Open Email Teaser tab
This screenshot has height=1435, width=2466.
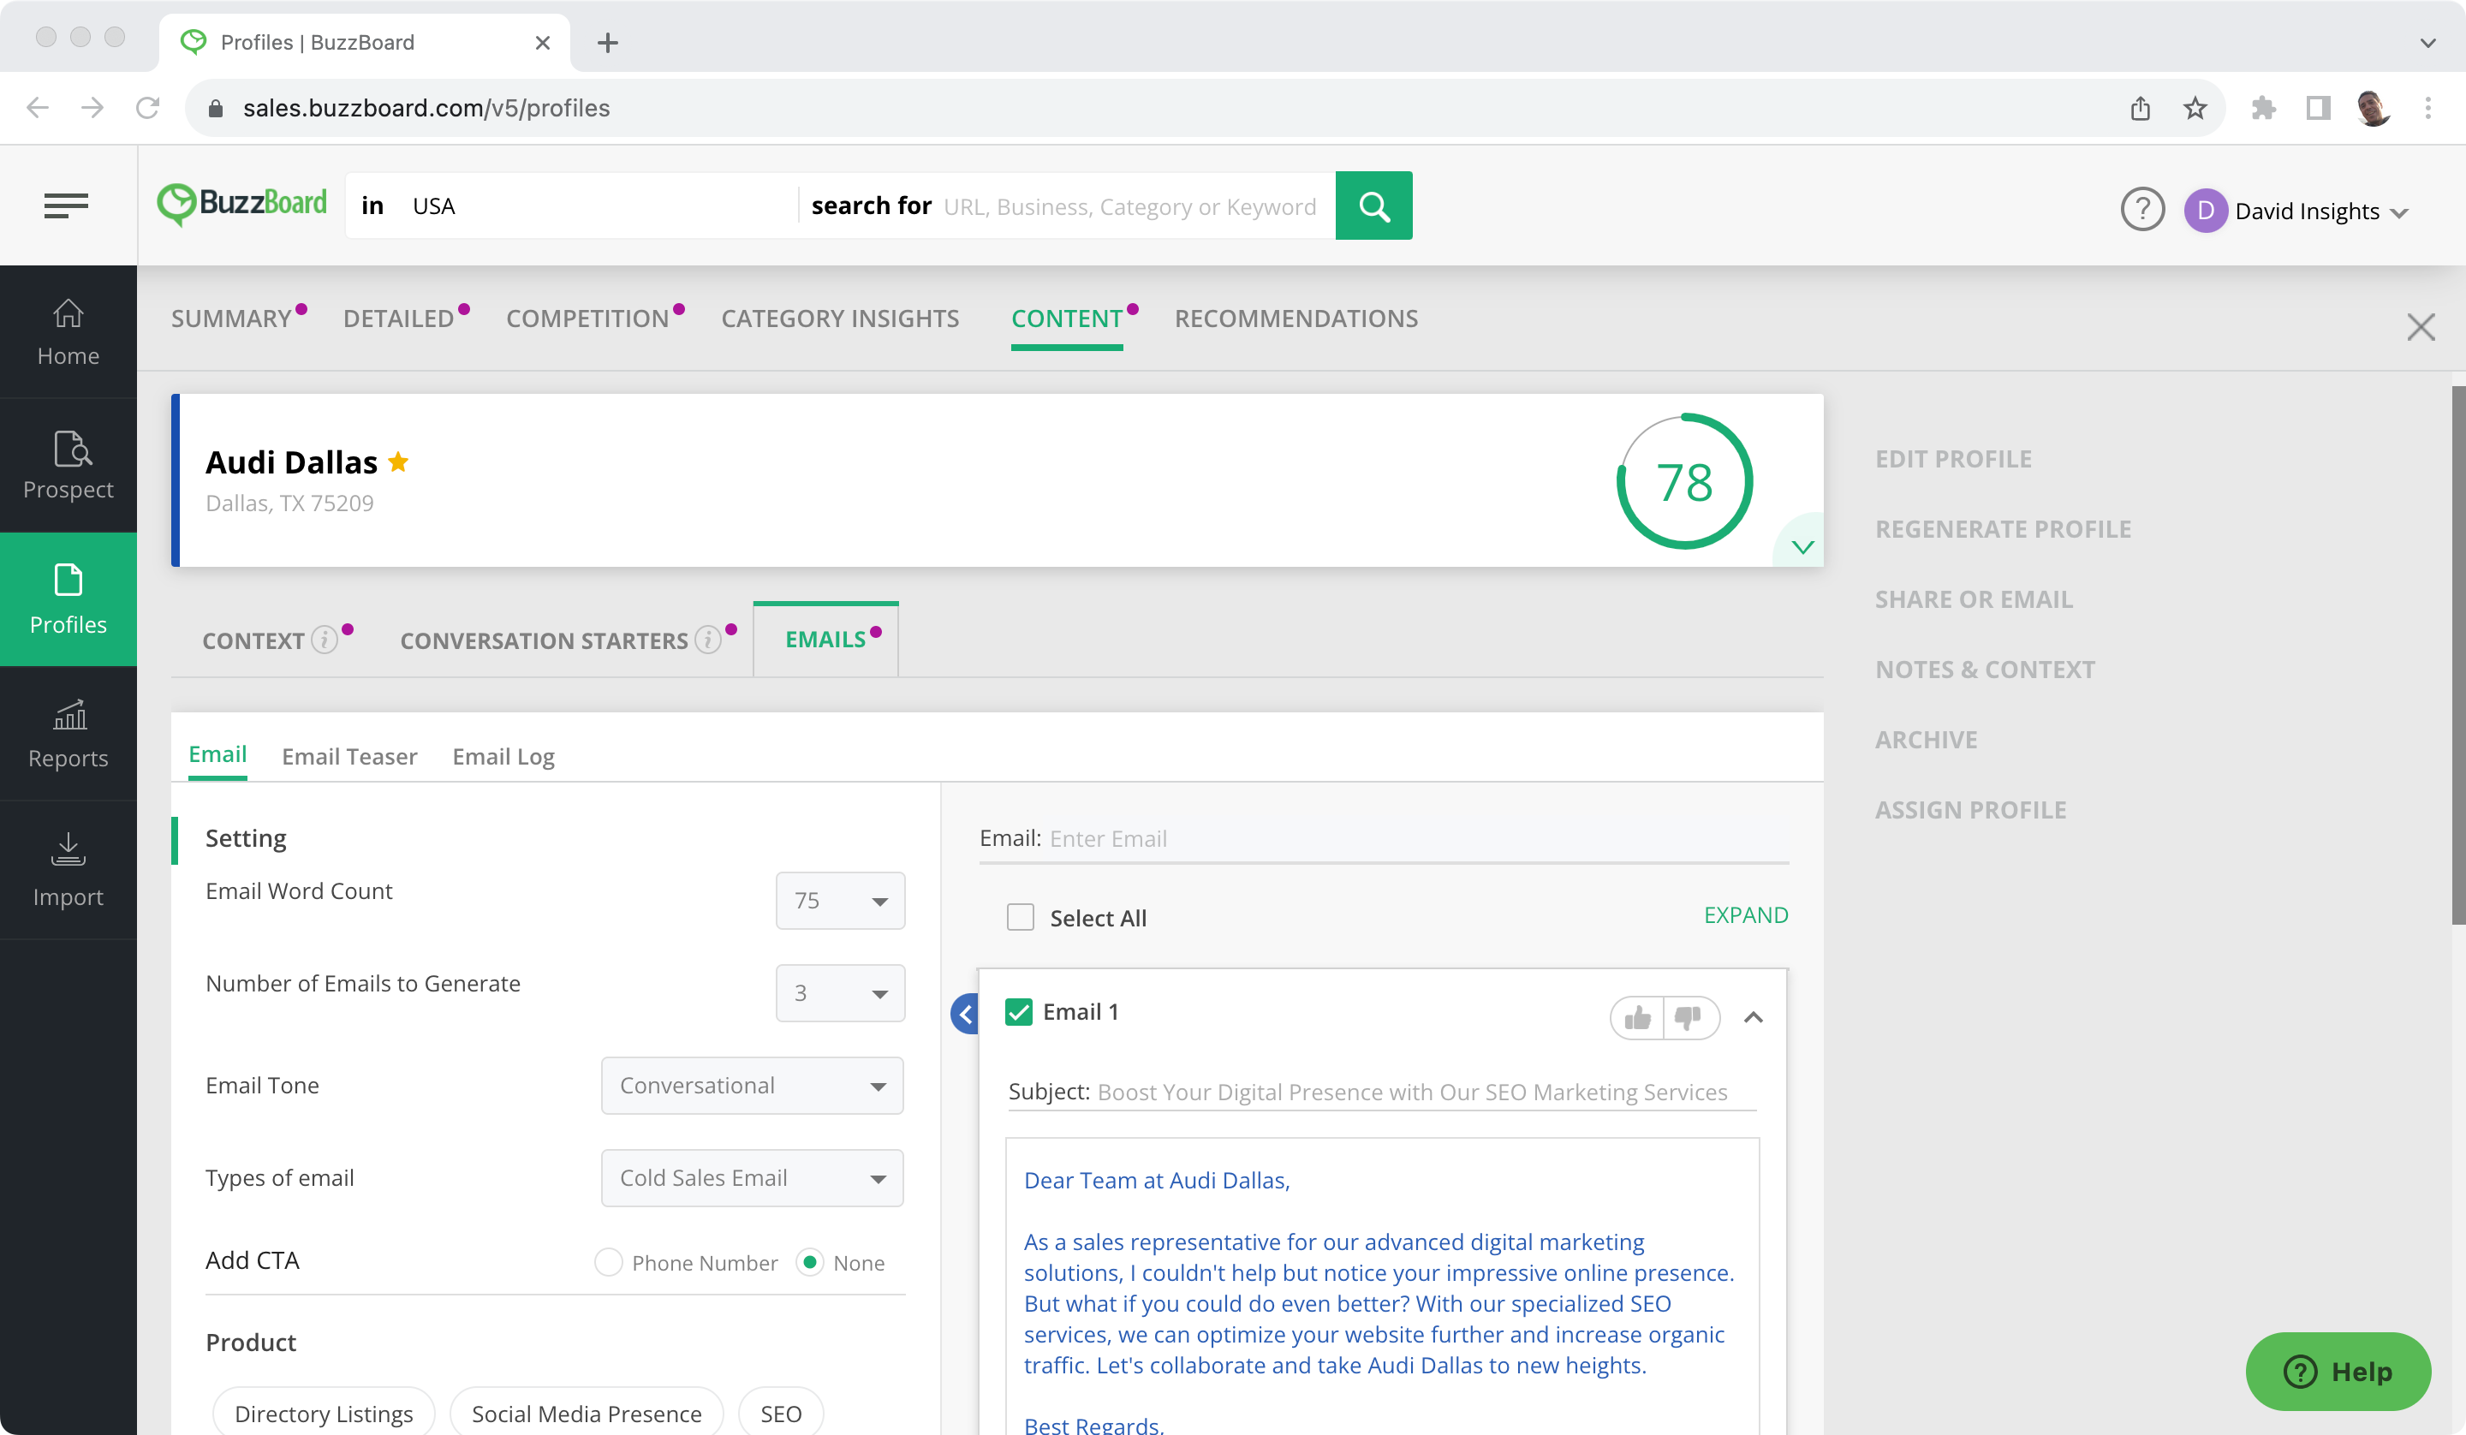point(349,756)
